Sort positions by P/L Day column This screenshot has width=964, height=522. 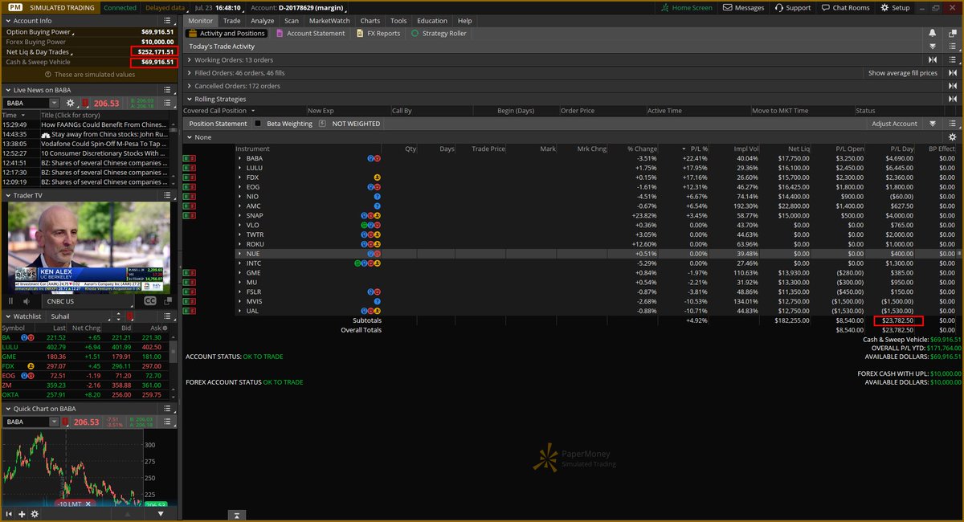[x=902, y=149]
